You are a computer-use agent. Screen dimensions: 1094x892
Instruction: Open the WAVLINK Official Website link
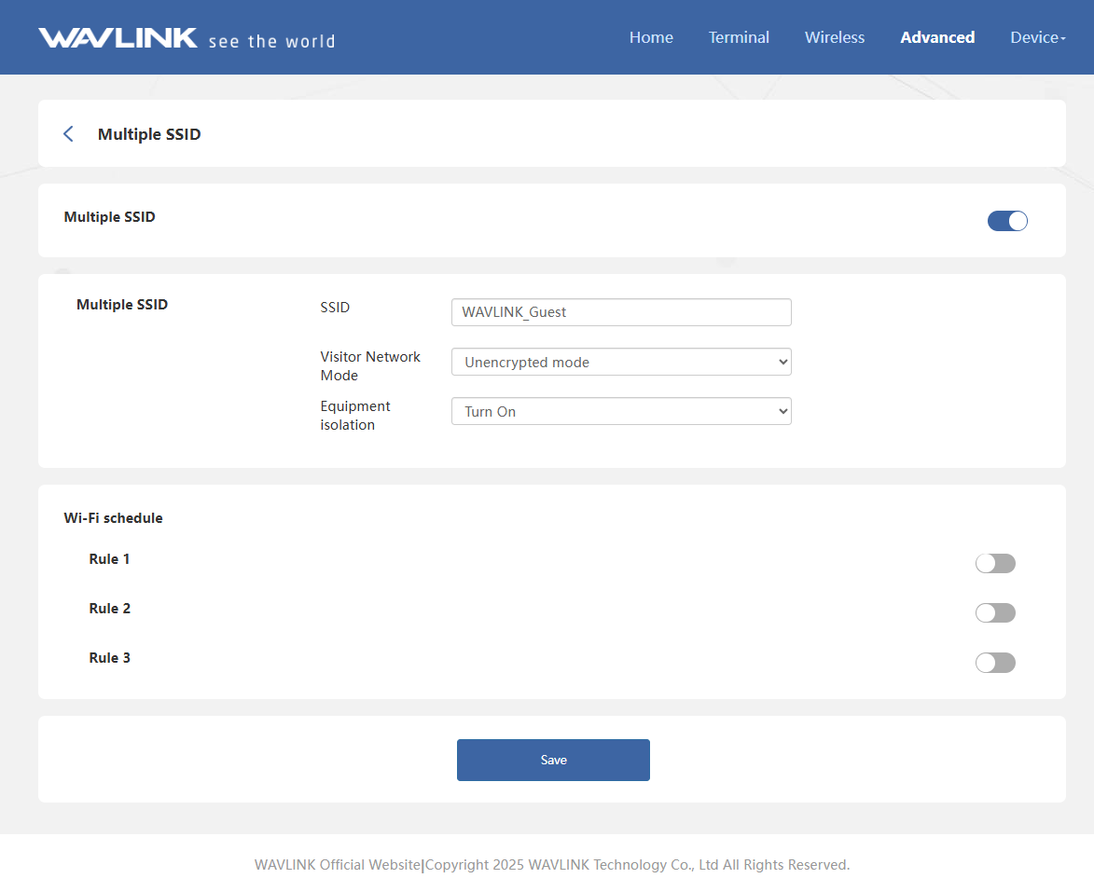[337, 865]
